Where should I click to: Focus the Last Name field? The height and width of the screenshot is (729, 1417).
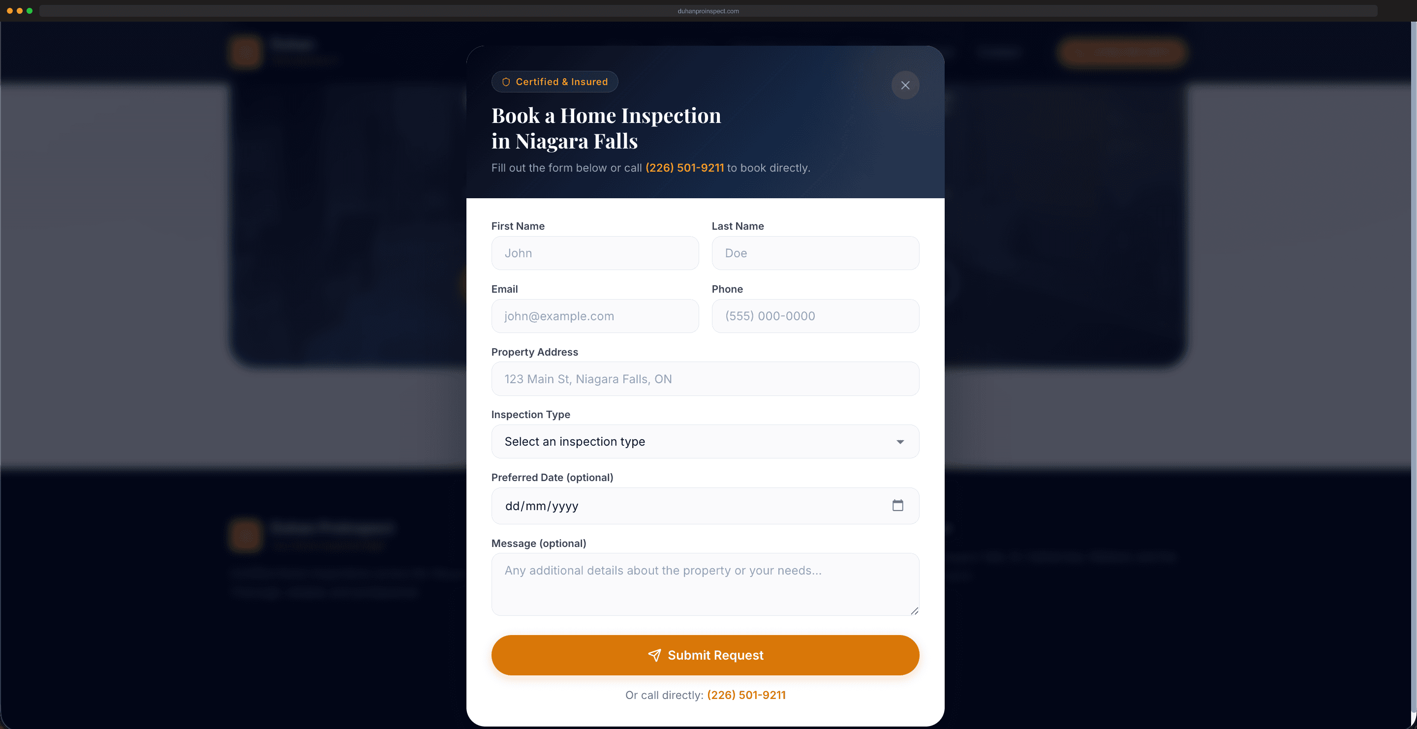pyautogui.click(x=815, y=253)
